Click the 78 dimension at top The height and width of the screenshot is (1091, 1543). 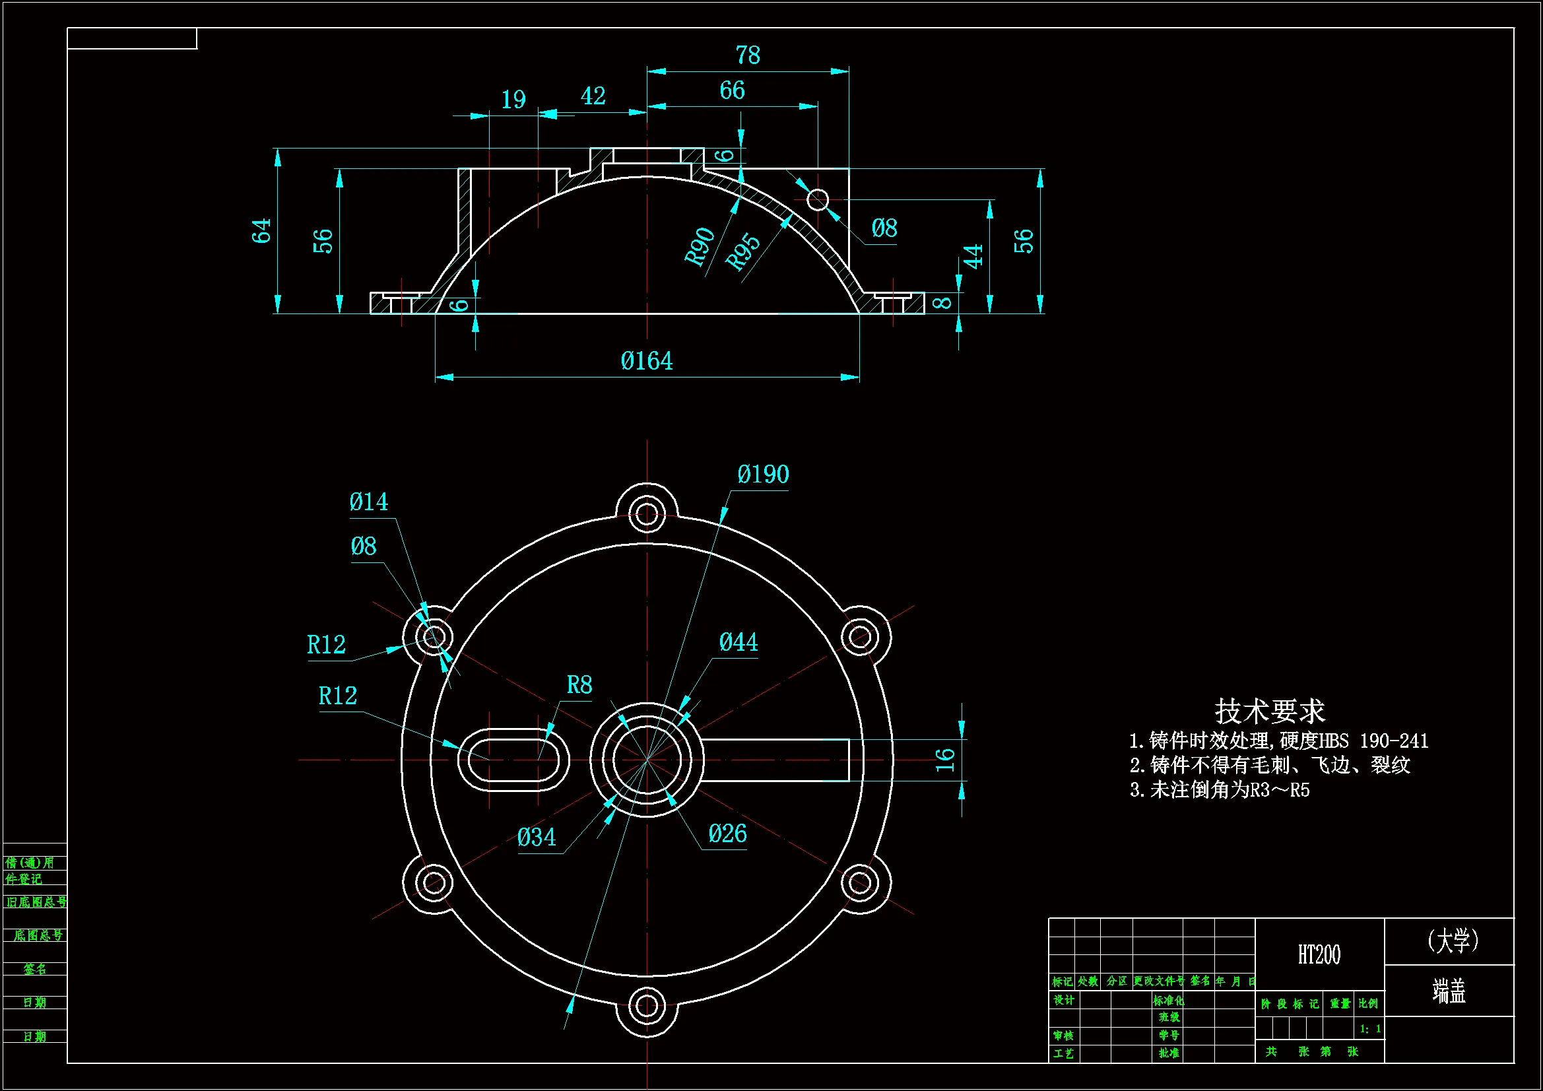(x=747, y=55)
